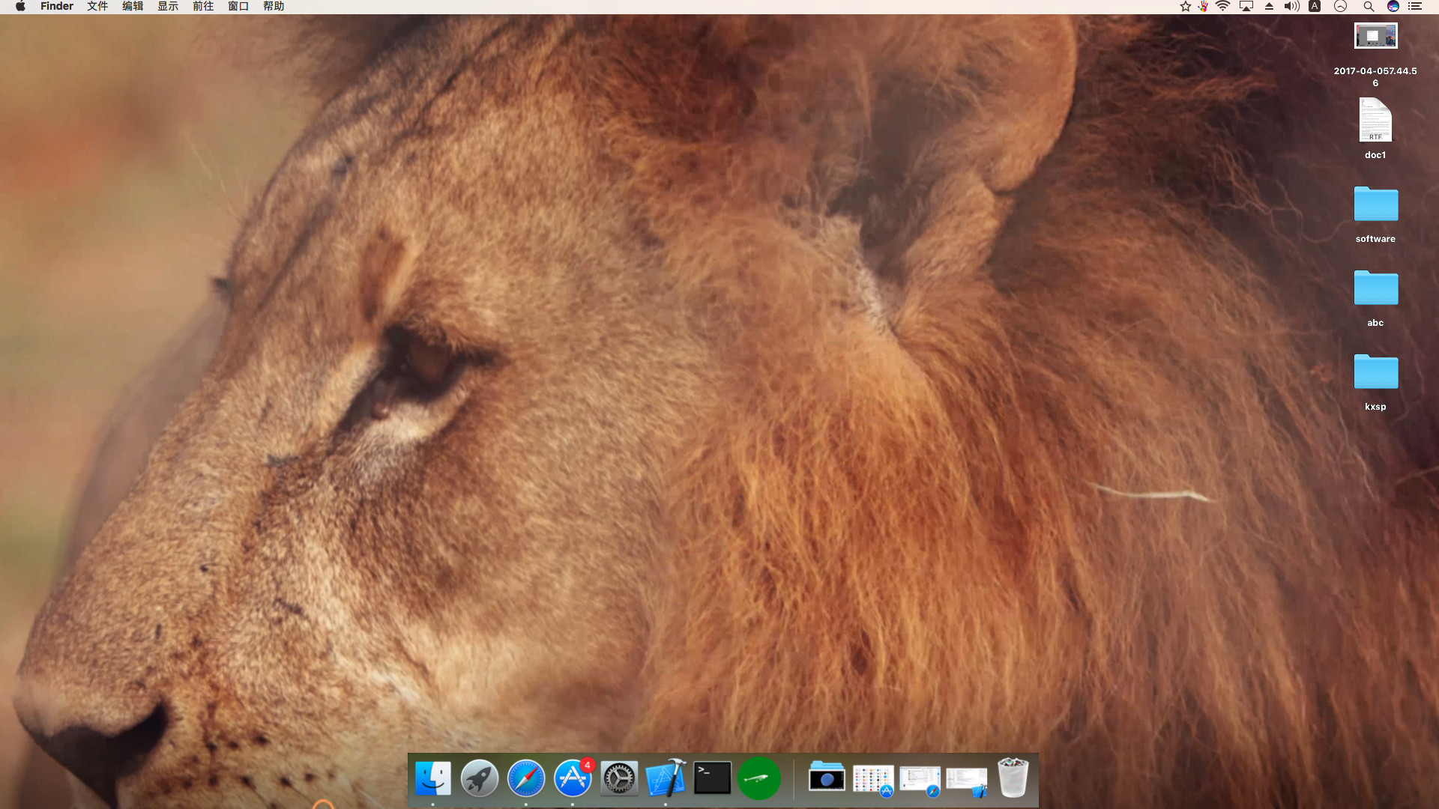This screenshot has height=809, width=1439.
Task: Open the 文件 menu in Finder
Action: [97, 6]
